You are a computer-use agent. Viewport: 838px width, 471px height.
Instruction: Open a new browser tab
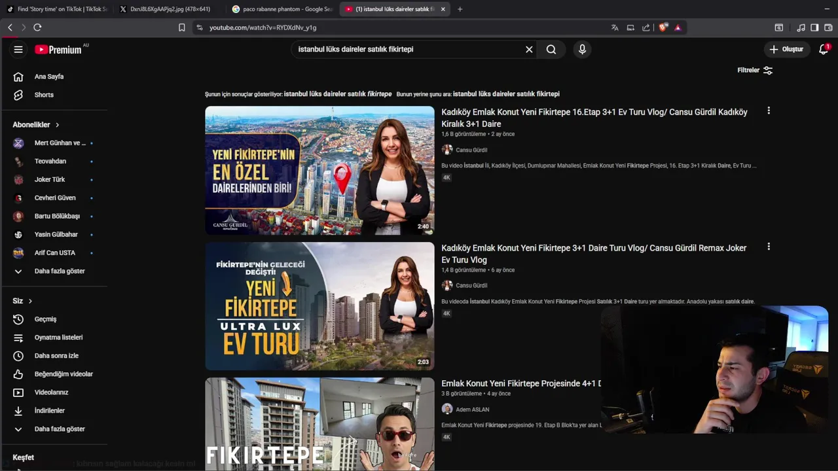tap(460, 9)
